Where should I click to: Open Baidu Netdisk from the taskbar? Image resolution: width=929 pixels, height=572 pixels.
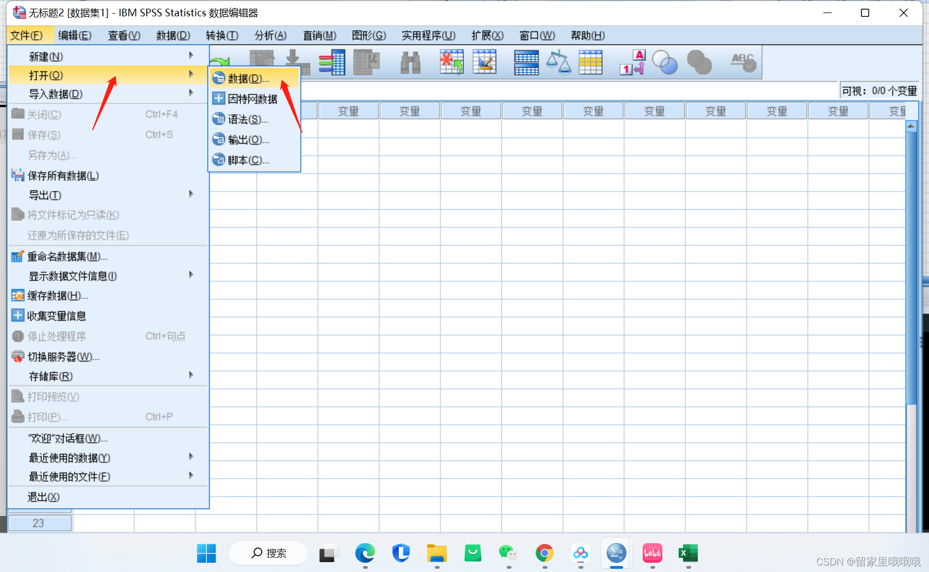(x=581, y=554)
